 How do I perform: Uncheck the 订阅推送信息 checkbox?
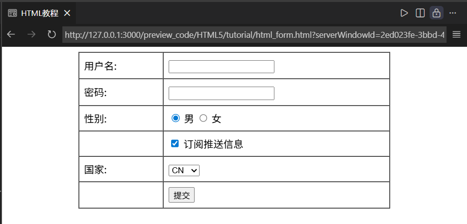point(175,144)
